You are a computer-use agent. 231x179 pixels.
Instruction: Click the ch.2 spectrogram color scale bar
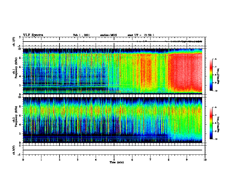click(x=211, y=123)
